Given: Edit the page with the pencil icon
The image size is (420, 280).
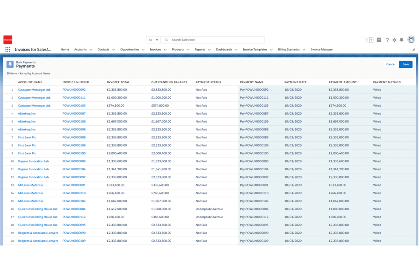Looking at the screenshot, I should pos(414,49).
